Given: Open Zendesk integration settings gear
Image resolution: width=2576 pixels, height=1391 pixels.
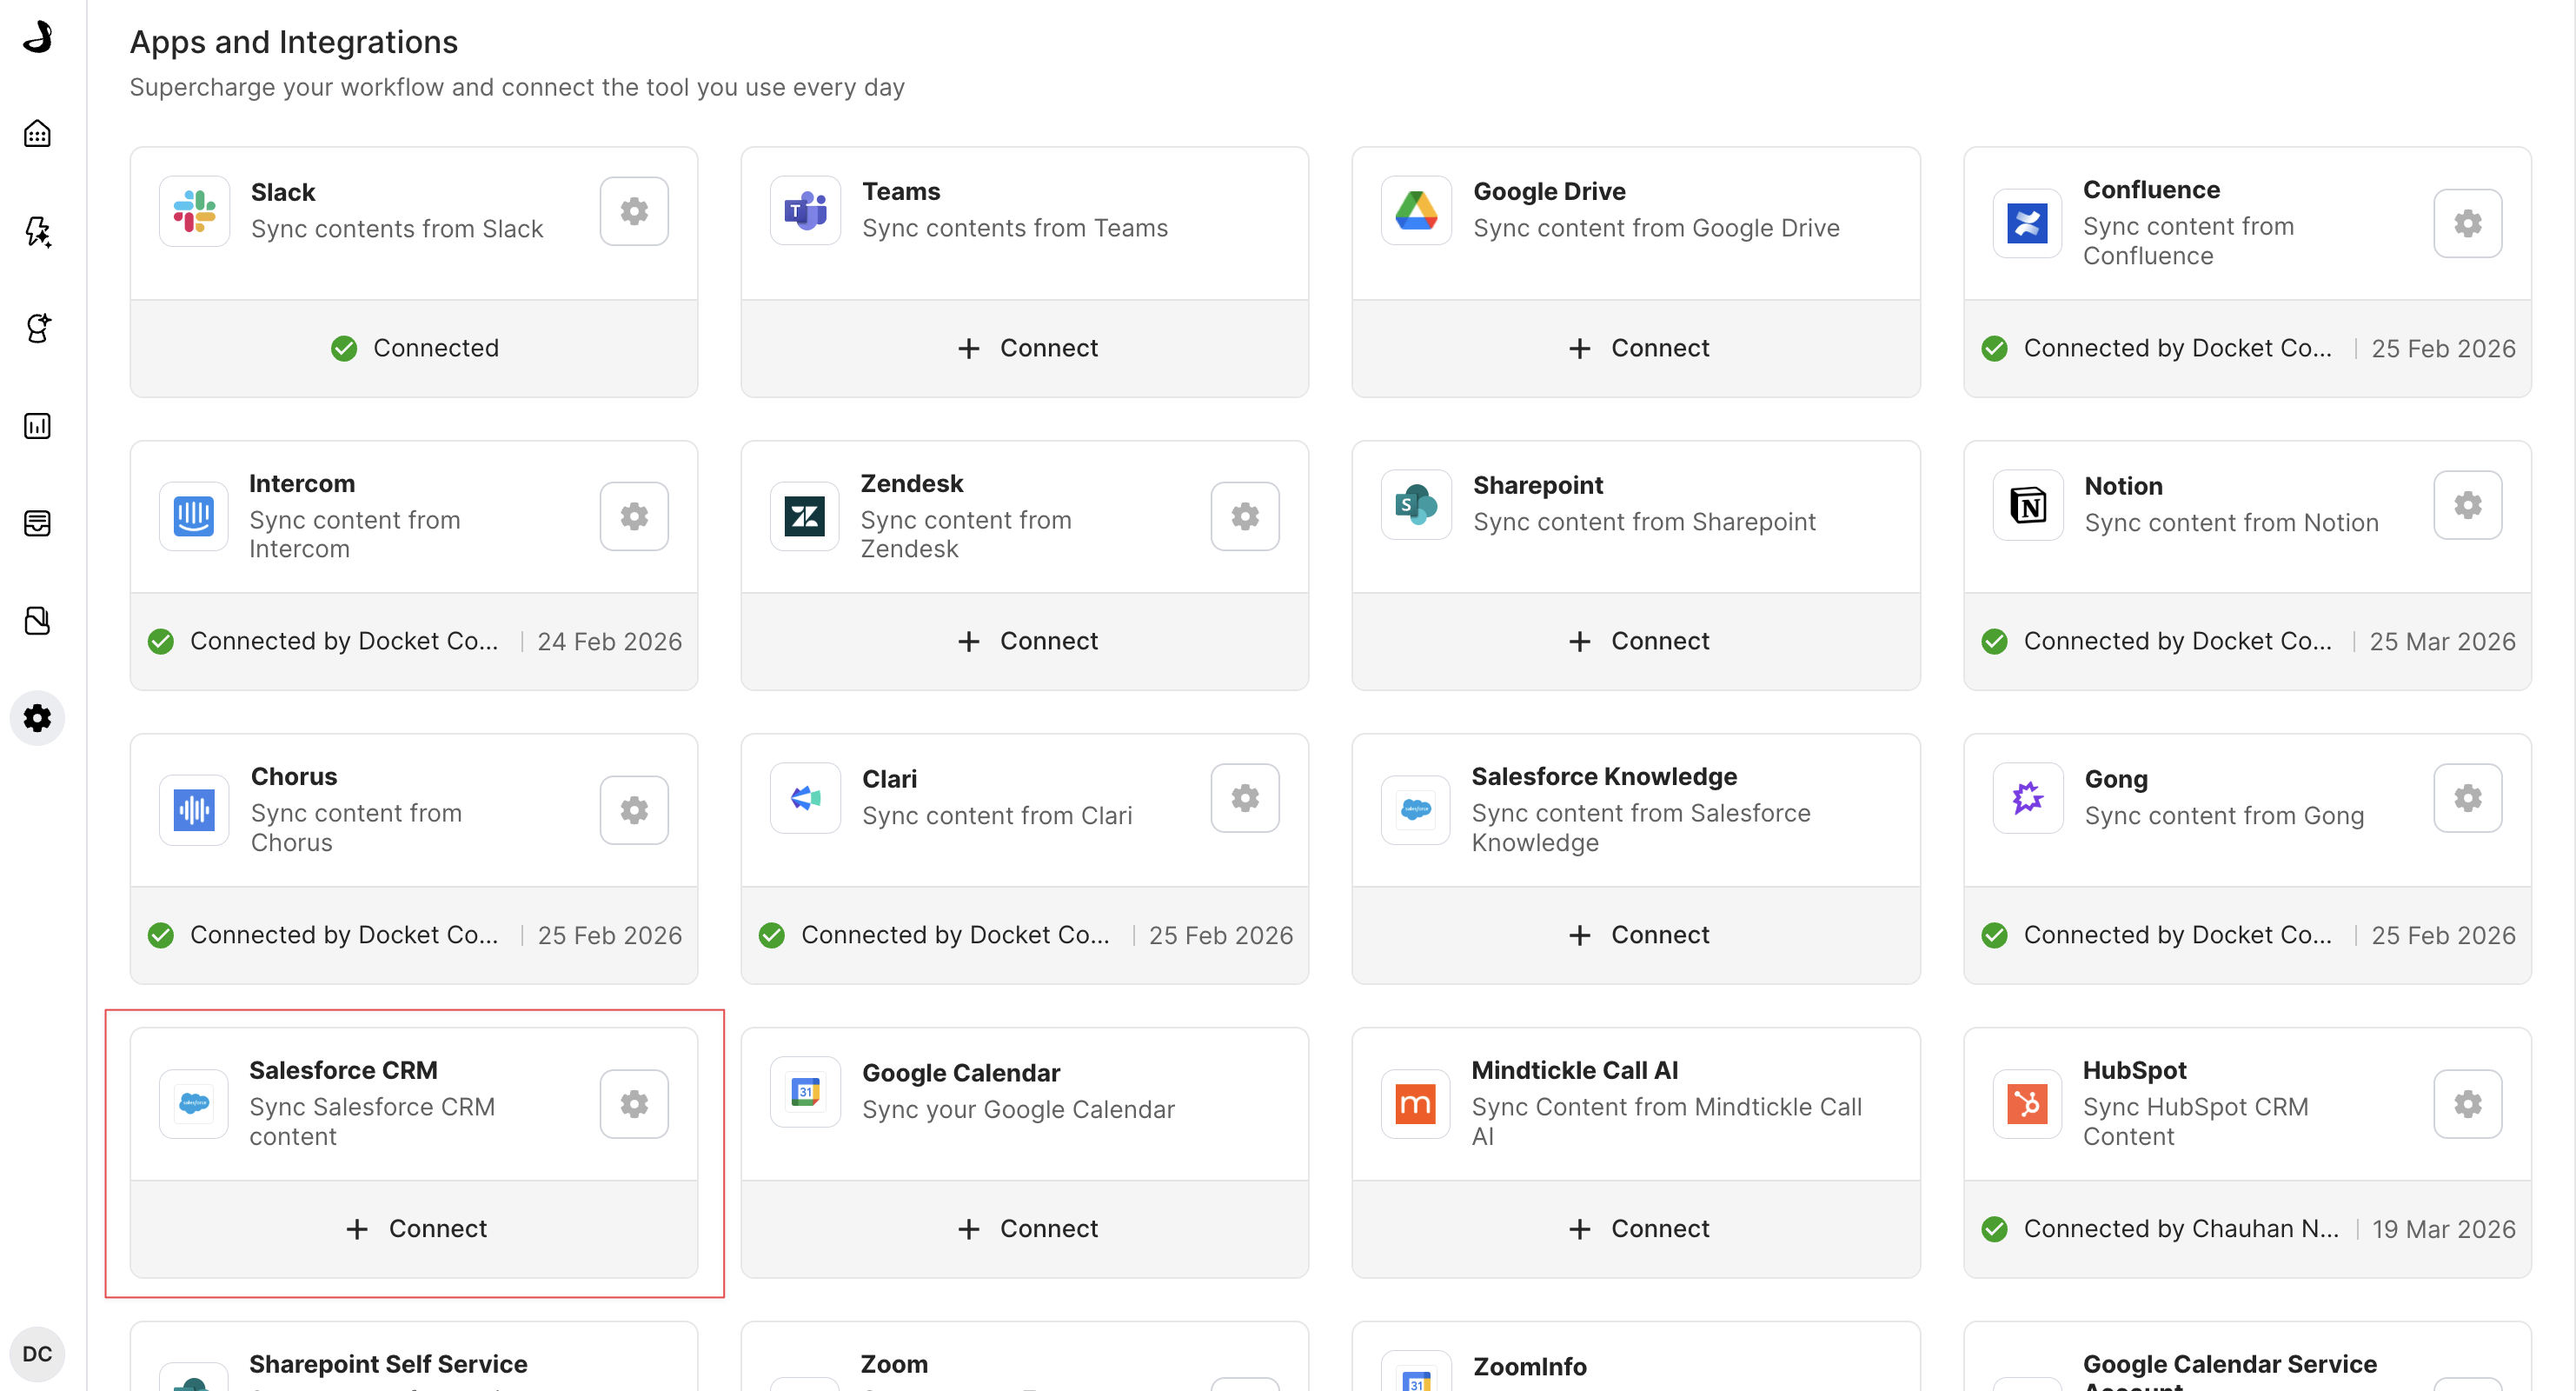Looking at the screenshot, I should tap(1245, 516).
